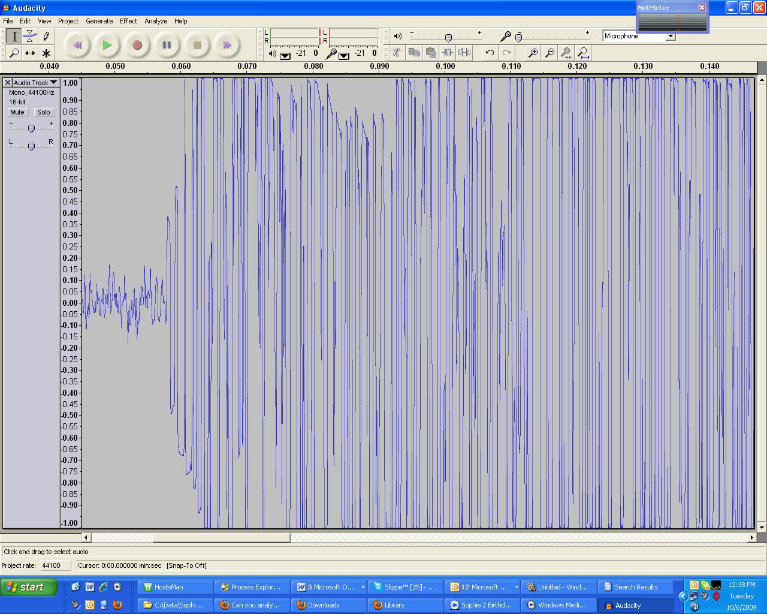Click the Project rate input field

[55, 565]
